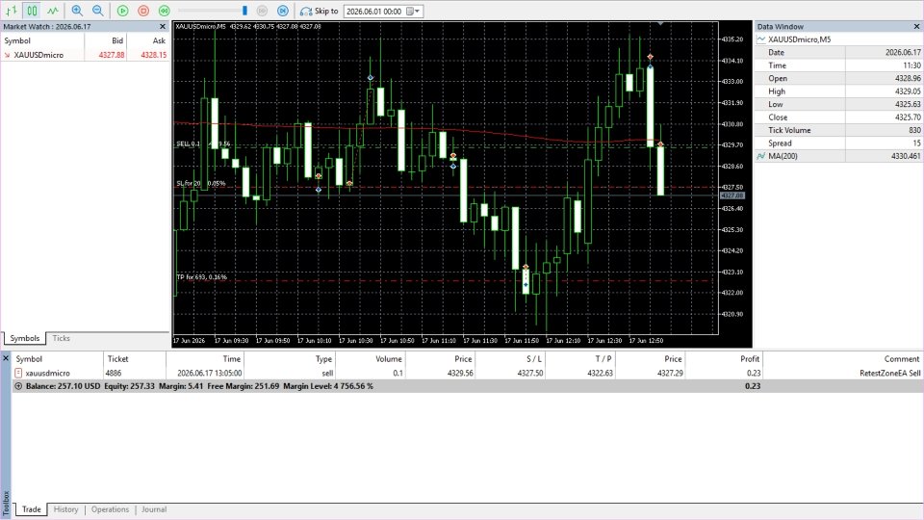Open the calendar dropdown in Skip to field
924x520 pixels.
coord(413,12)
